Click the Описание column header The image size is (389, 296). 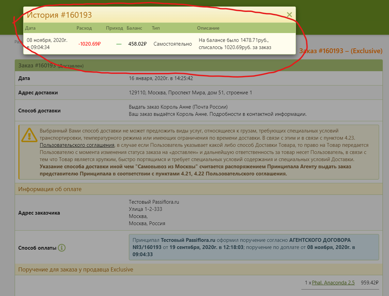click(208, 28)
